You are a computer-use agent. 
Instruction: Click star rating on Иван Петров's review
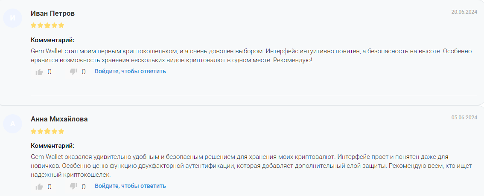click(47, 25)
